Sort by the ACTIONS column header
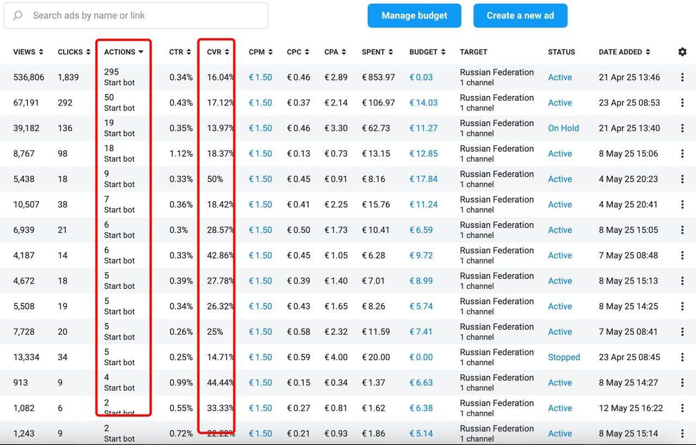Viewport: 696px width, 445px height. 124,52
